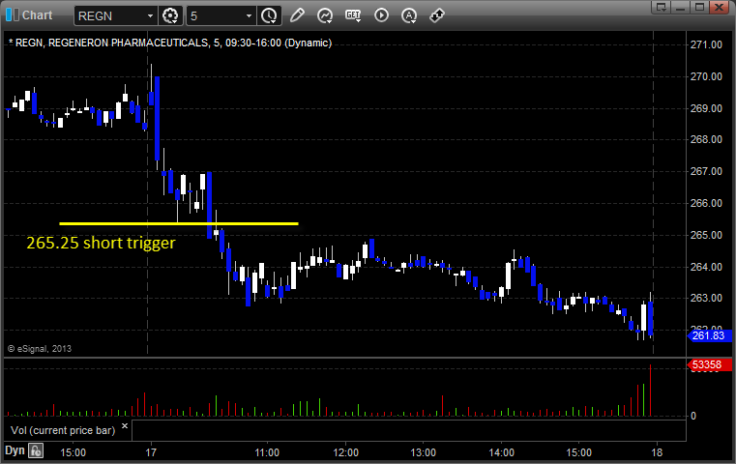
Task: Click the 265.00 price axis label
Action: 706,235
